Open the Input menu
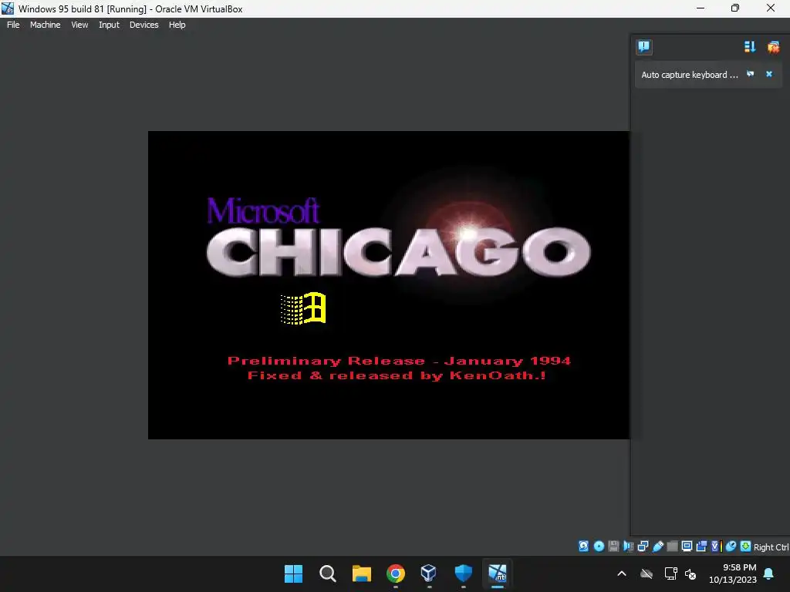 pos(109,25)
